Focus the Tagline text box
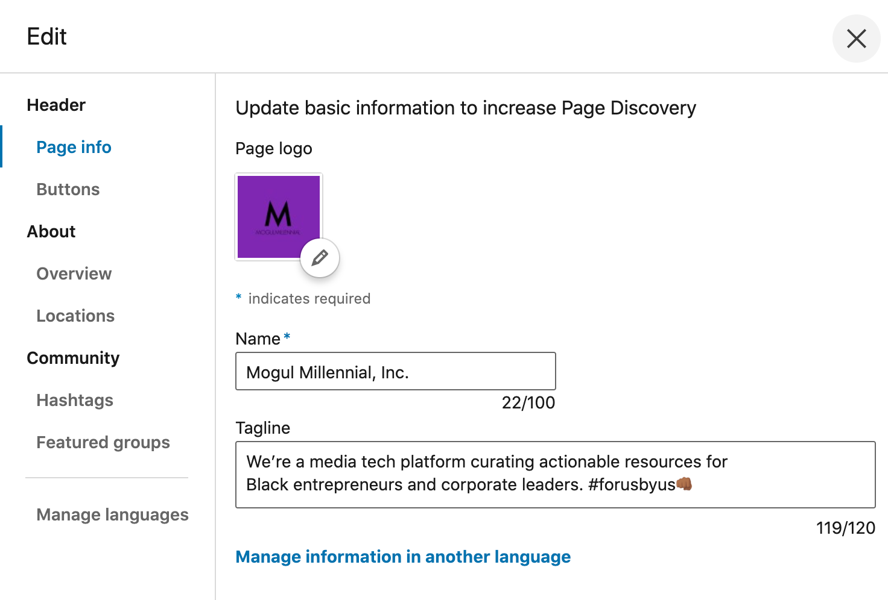The height and width of the screenshot is (600, 888). click(555, 474)
